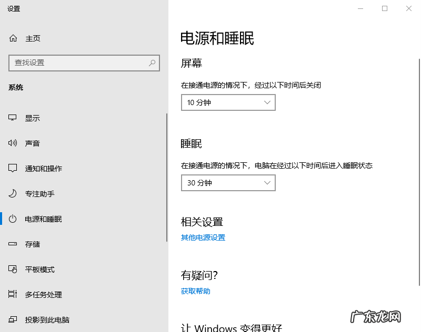
Task: Click the 获取帮助 help link
Action: click(195, 291)
